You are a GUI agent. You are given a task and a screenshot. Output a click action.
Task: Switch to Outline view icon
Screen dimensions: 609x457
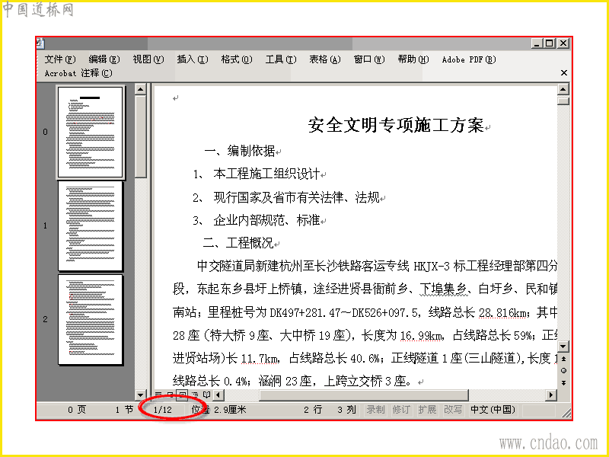point(195,395)
